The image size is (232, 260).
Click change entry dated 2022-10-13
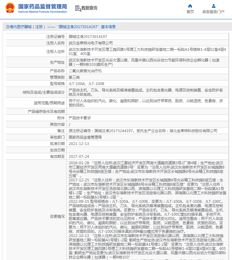click(x=147, y=247)
